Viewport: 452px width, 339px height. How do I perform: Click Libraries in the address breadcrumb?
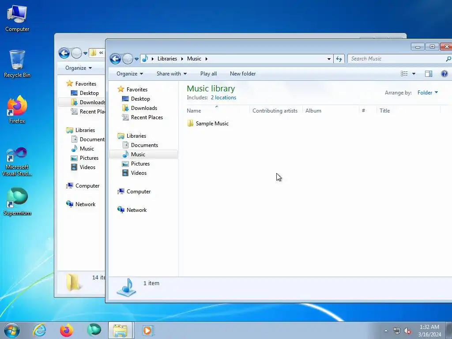pos(167,59)
